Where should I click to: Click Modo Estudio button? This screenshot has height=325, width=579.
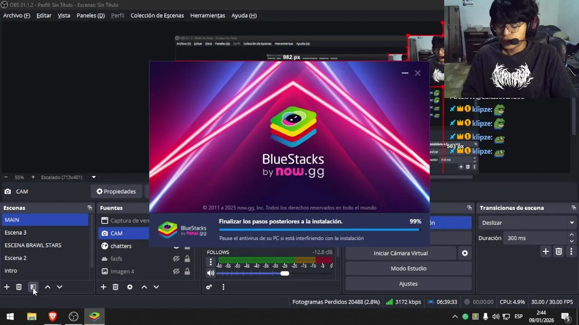pos(408,269)
